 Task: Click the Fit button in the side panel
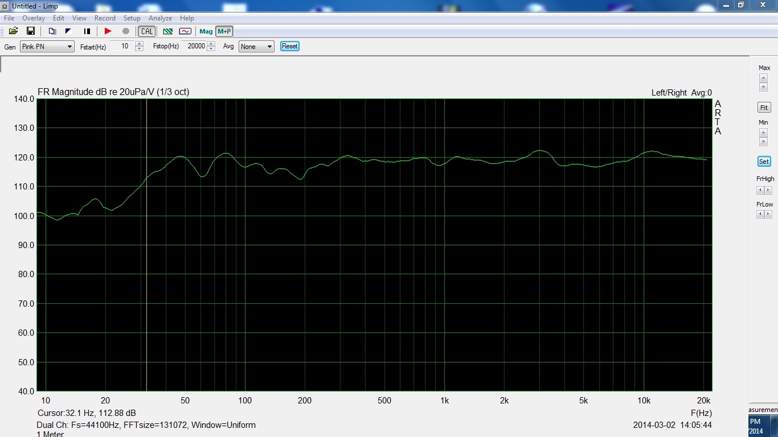pos(764,108)
